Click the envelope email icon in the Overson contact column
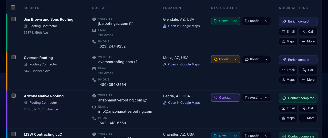 (x=94, y=68)
